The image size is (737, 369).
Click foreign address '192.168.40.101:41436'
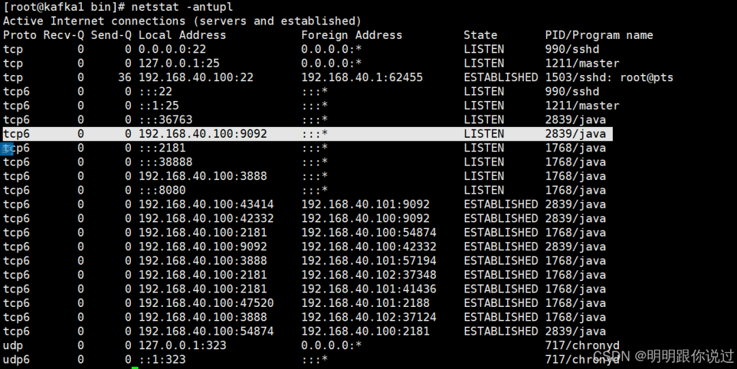click(369, 289)
